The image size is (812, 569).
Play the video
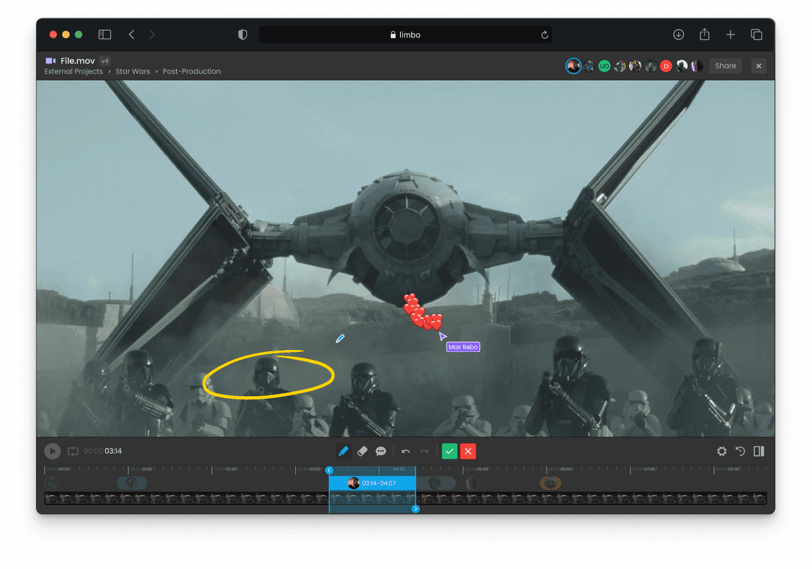(53, 451)
